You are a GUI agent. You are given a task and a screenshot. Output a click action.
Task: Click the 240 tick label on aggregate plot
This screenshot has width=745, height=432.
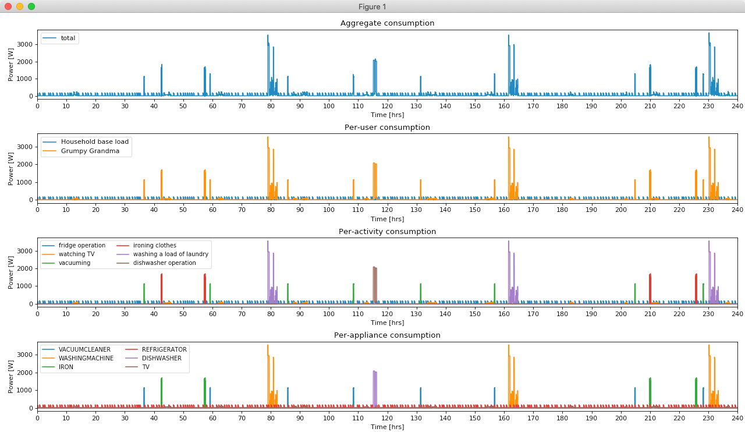tap(737, 105)
